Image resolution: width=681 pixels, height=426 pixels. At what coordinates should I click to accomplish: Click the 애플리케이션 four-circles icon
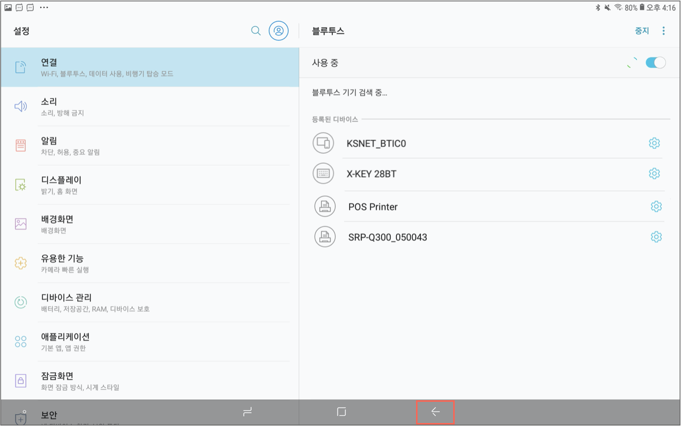pyautogui.click(x=20, y=341)
